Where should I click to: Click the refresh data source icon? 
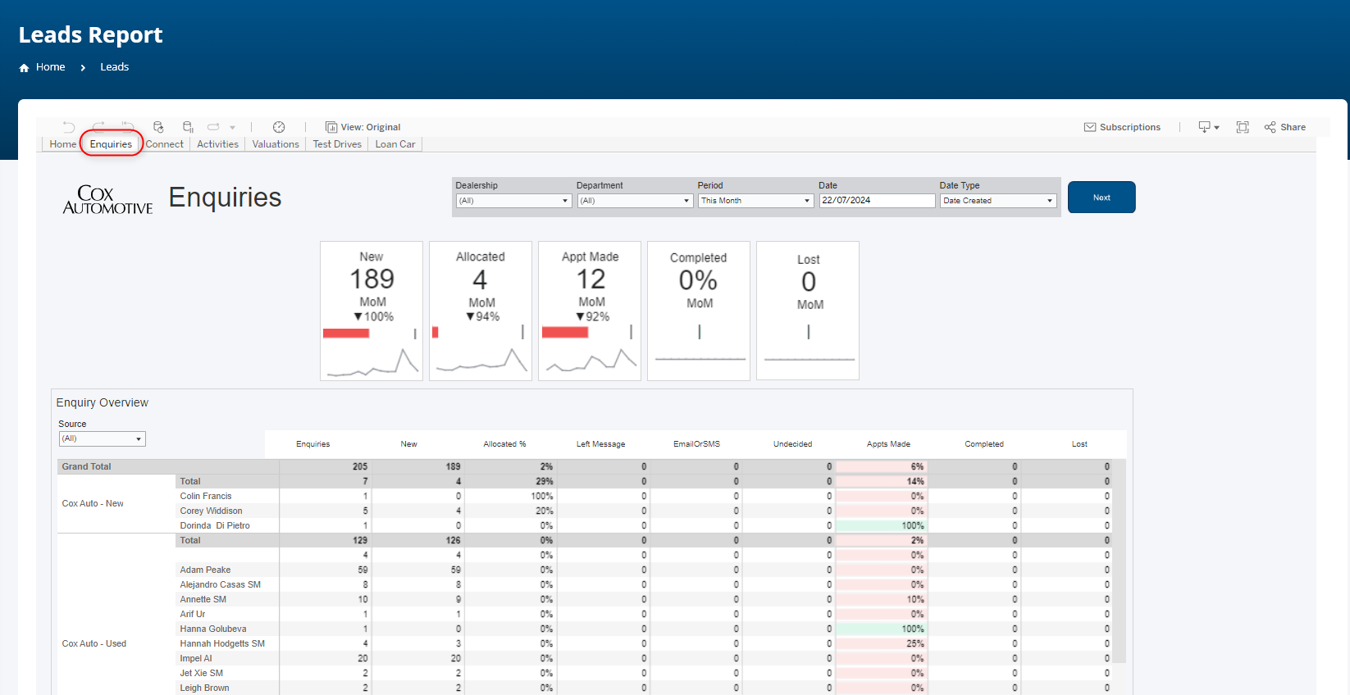158,127
